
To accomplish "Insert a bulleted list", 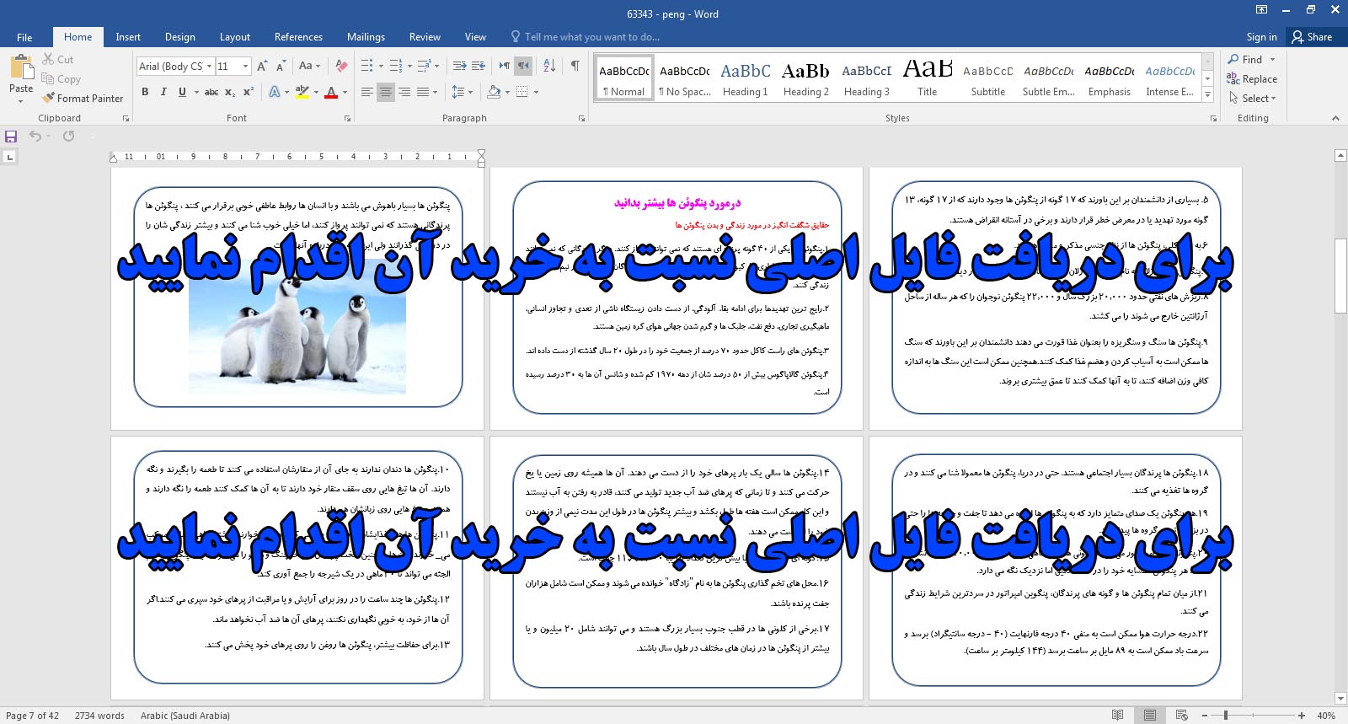I will coord(367,66).
